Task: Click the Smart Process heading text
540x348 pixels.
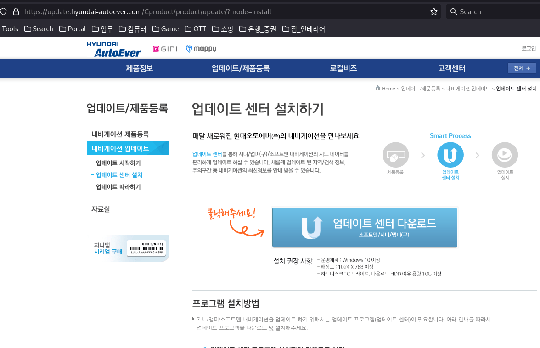Action: coord(450,135)
